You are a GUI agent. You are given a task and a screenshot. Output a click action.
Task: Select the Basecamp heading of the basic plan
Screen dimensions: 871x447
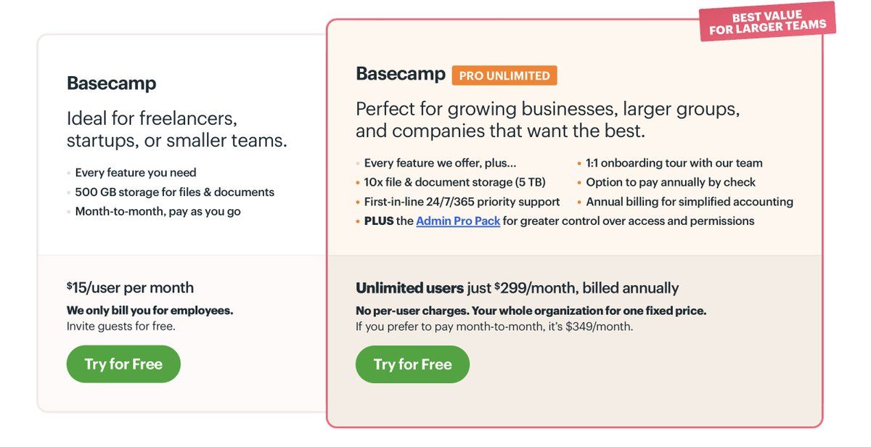[112, 83]
